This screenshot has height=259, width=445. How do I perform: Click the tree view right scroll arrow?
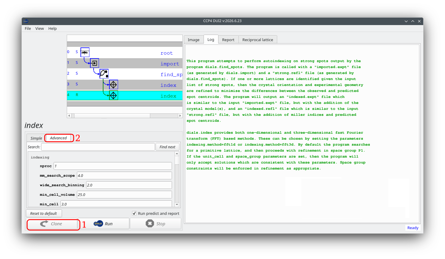click(x=180, y=115)
